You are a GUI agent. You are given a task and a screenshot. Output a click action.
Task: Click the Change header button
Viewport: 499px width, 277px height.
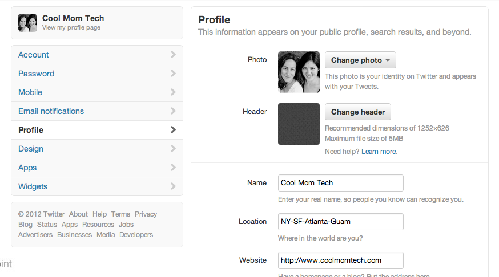[x=358, y=112]
